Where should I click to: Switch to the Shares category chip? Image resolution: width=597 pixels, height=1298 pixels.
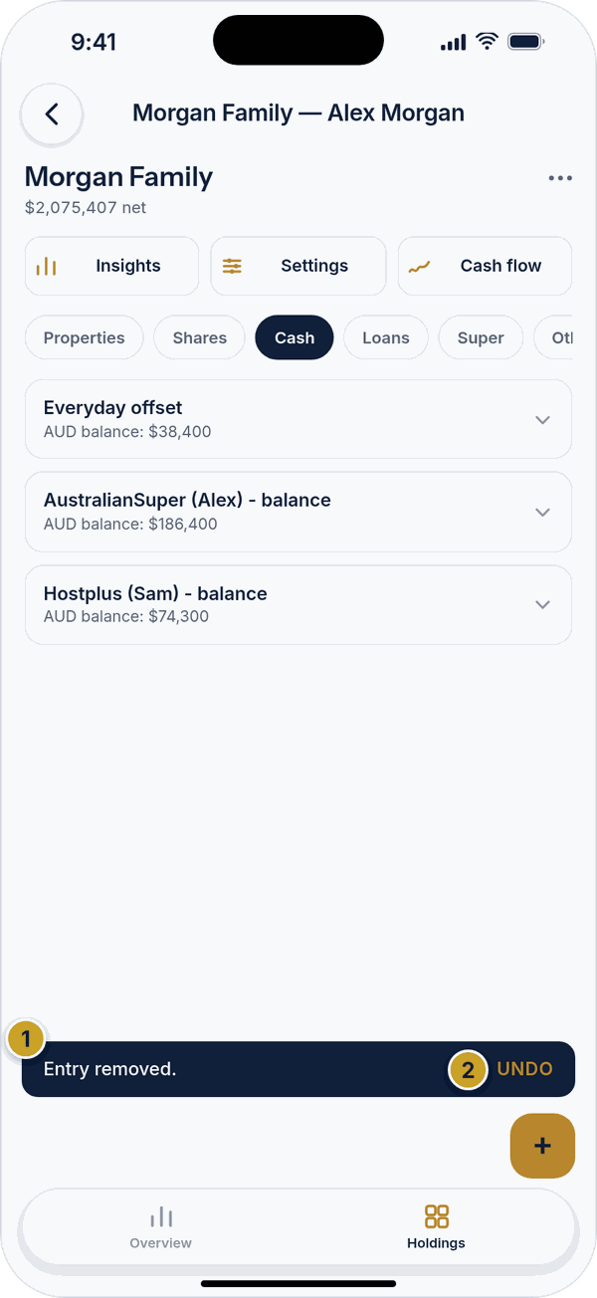point(200,337)
